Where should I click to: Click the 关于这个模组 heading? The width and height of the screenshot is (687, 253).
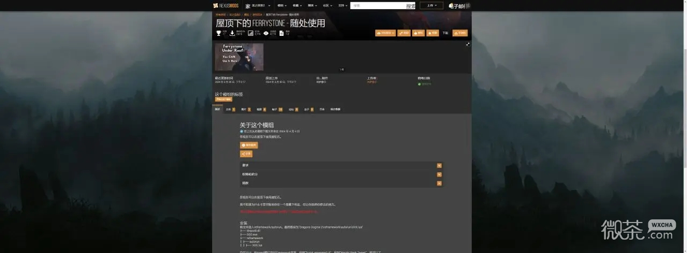click(257, 125)
